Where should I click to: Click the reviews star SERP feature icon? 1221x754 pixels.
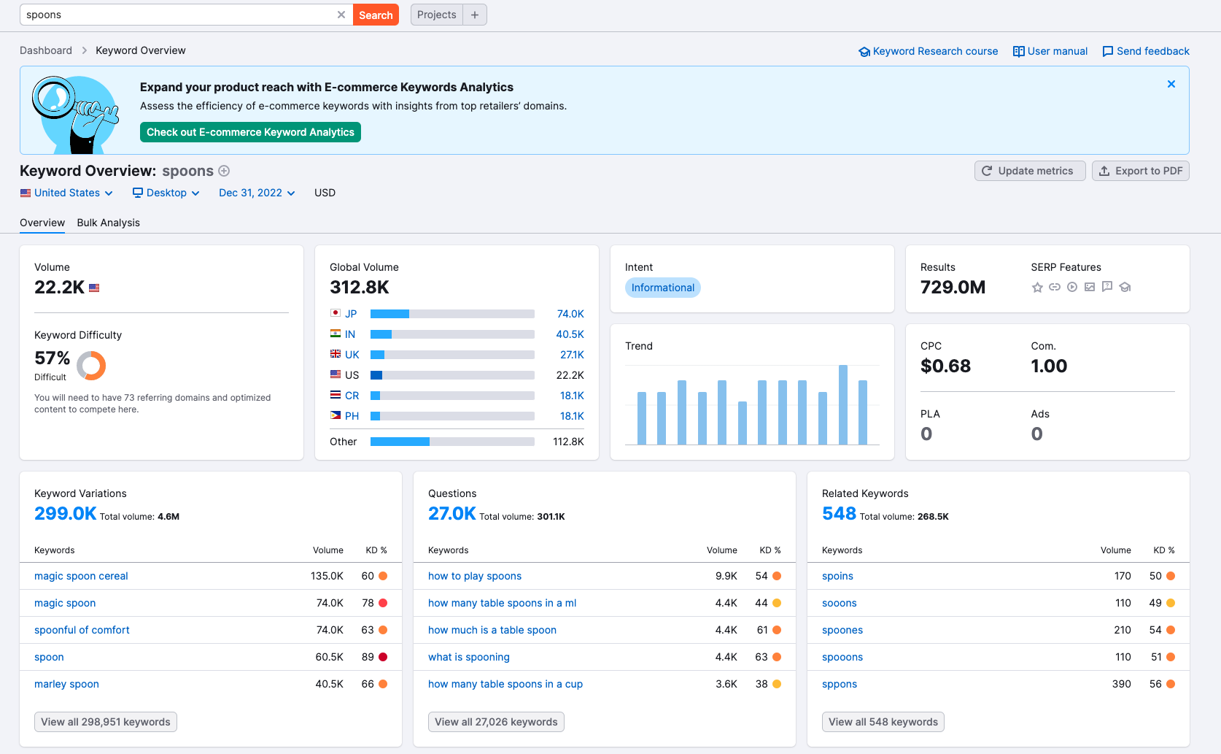coord(1037,288)
